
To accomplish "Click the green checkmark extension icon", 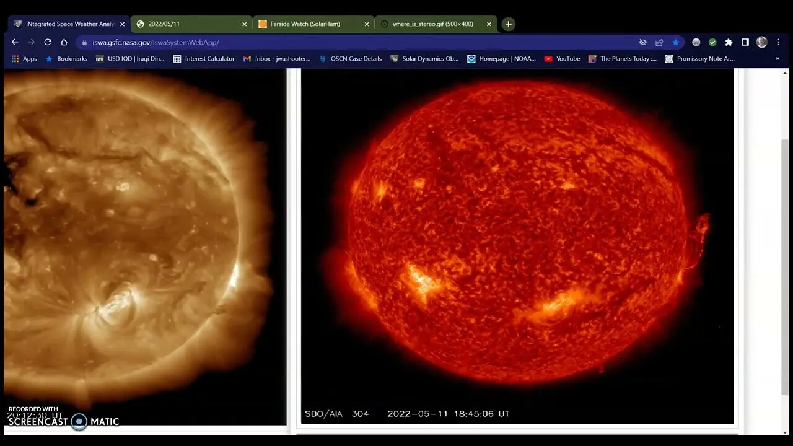I will coord(712,42).
